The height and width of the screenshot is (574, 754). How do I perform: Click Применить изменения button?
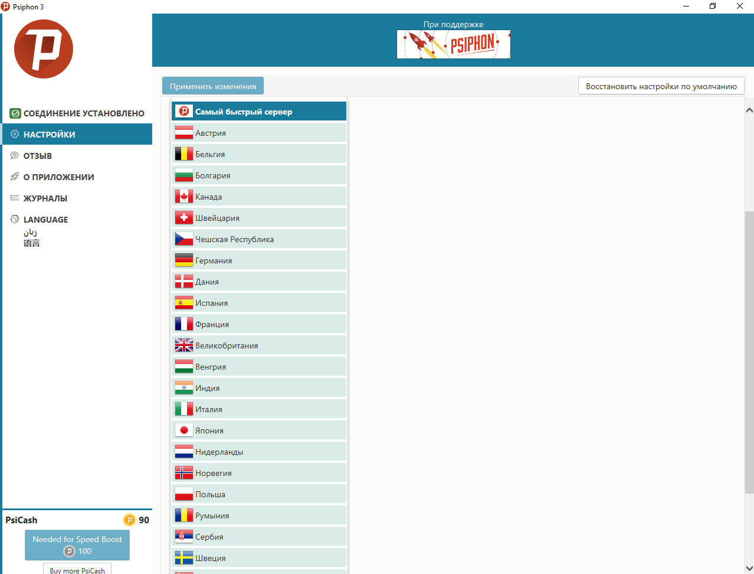coord(213,86)
